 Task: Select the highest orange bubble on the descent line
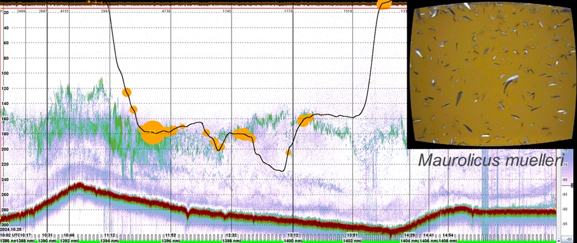[127, 93]
